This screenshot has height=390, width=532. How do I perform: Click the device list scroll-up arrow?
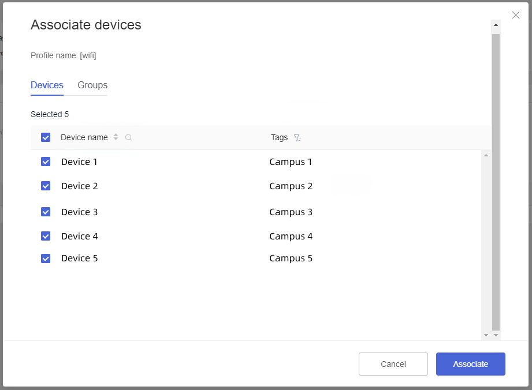point(486,155)
